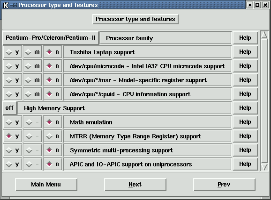
Task: Click the scrollbar down arrow
Action: point(264,167)
